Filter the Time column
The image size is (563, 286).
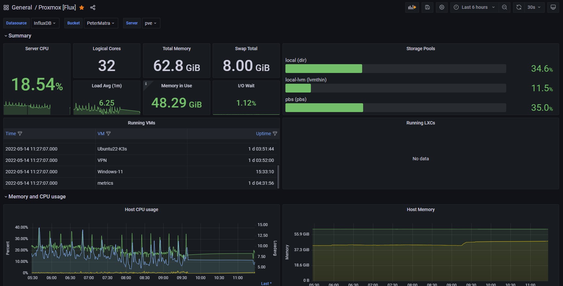point(20,134)
